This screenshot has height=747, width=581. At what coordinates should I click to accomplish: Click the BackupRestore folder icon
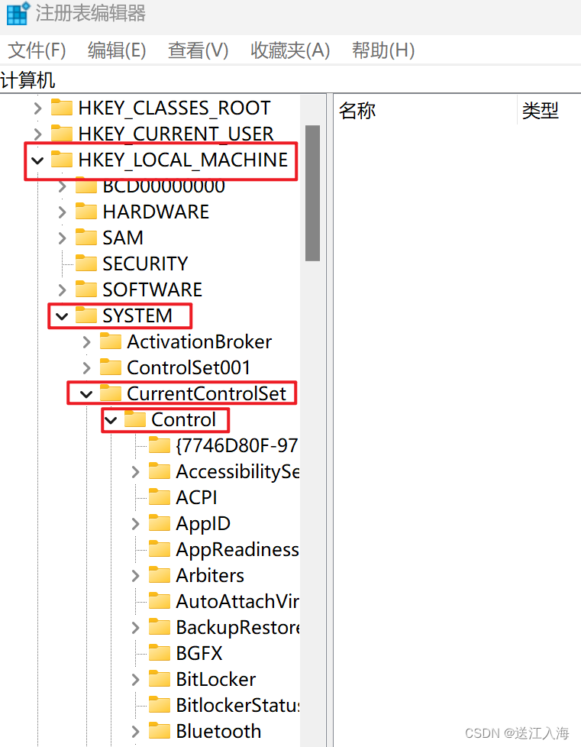160,627
